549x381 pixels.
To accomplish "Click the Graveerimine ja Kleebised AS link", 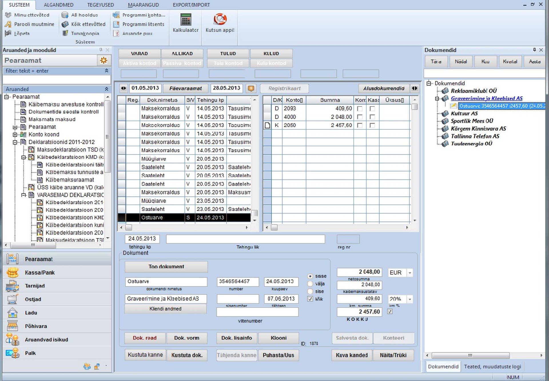I will click(x=486, y=98).
